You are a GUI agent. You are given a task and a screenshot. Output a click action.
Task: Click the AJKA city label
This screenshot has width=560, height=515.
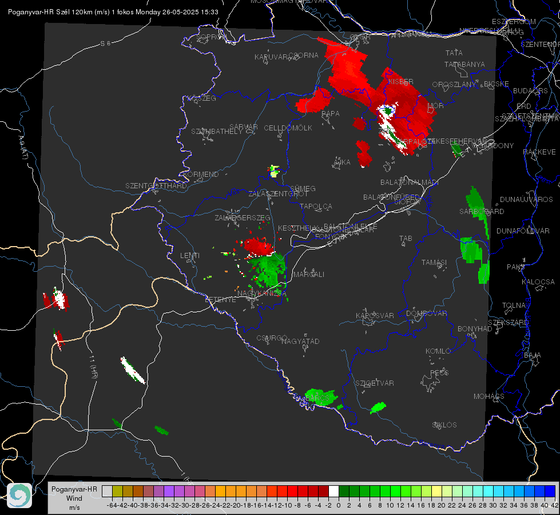point(342,163)
